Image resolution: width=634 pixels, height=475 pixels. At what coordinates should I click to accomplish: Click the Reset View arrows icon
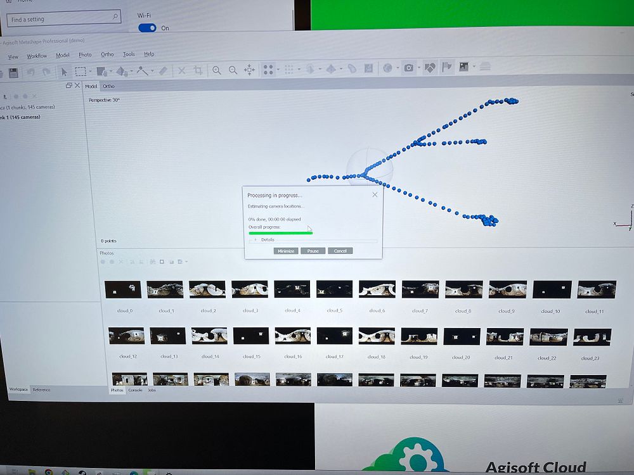pos(249,70)
